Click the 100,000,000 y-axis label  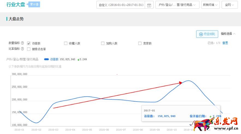[19, 125]
